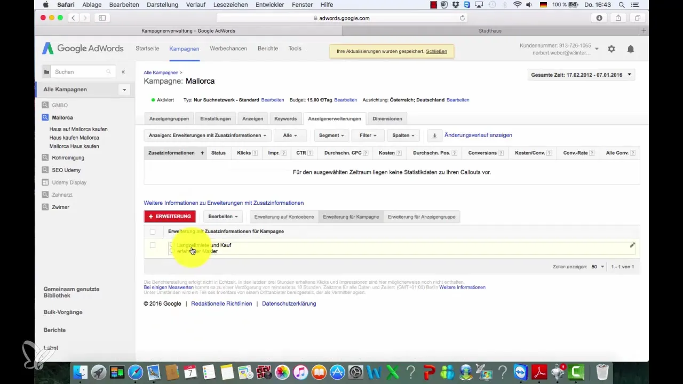Screen dimensions: 683x384
Task: Open Rohrreinigung campaign in sidebar
Action: point(68,158)
